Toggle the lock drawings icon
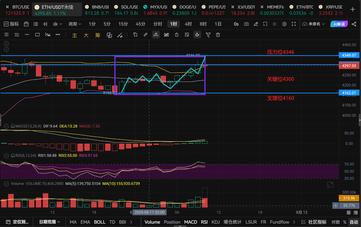This screenshot has height=227, width=361. (x=177, y=35)
